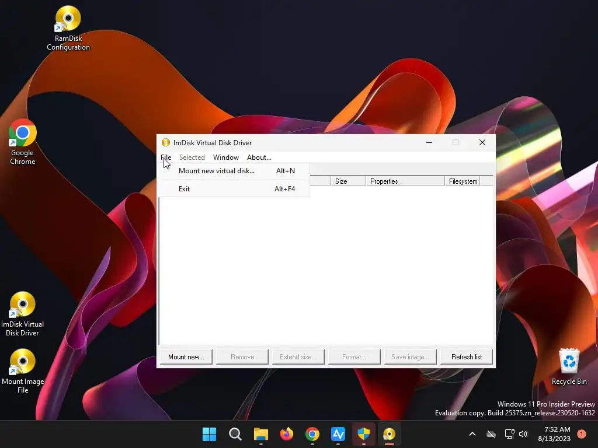Image resolution: width=598 pixels, height=448 pixels.
Task: Open File Explorer from the taskbar
Action: click(261, 434)
